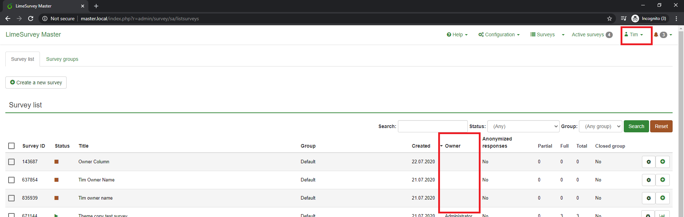Bookmark this page with the star icon
This screenshot has height=217, width=684.
pos(610,18)
